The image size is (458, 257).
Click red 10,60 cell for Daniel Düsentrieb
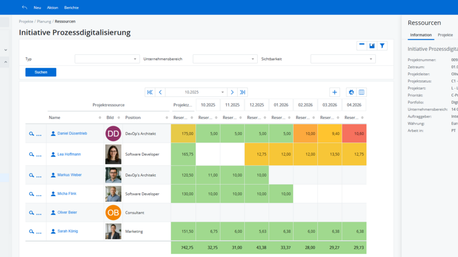click(x=354, y=133)
